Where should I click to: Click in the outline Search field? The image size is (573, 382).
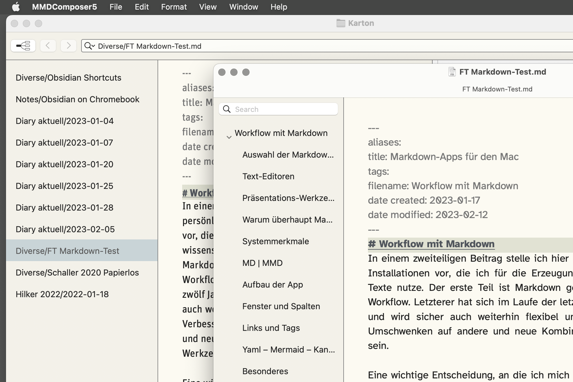284,109
